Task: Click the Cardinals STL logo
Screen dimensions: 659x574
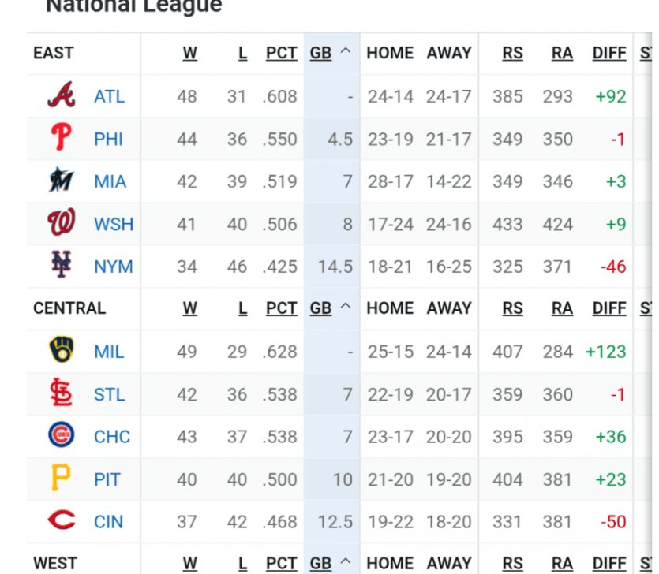Action: click(x=62, y=392)
